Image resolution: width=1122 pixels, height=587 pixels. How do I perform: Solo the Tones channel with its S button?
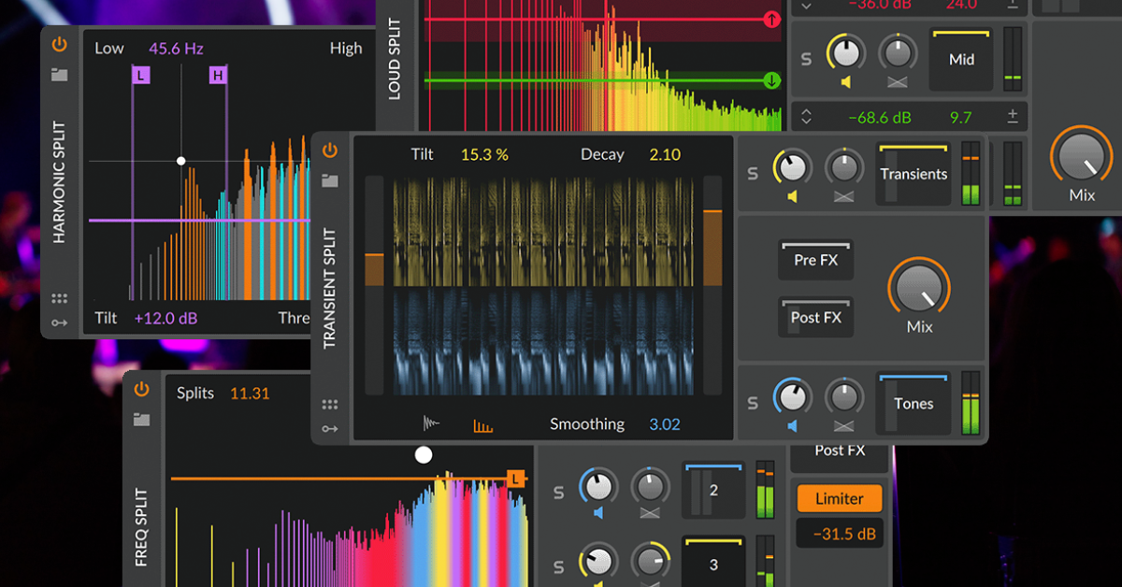(752, 402)
